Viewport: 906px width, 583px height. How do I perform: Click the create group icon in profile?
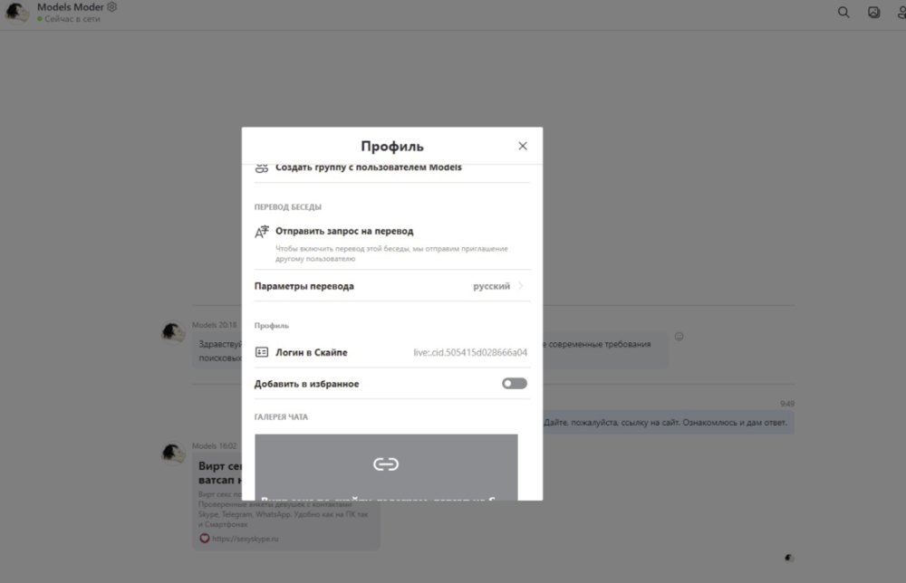[262, 168]
